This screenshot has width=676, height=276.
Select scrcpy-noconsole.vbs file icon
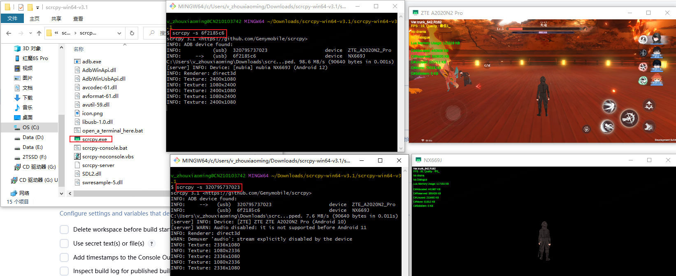(x=77, y=156)
